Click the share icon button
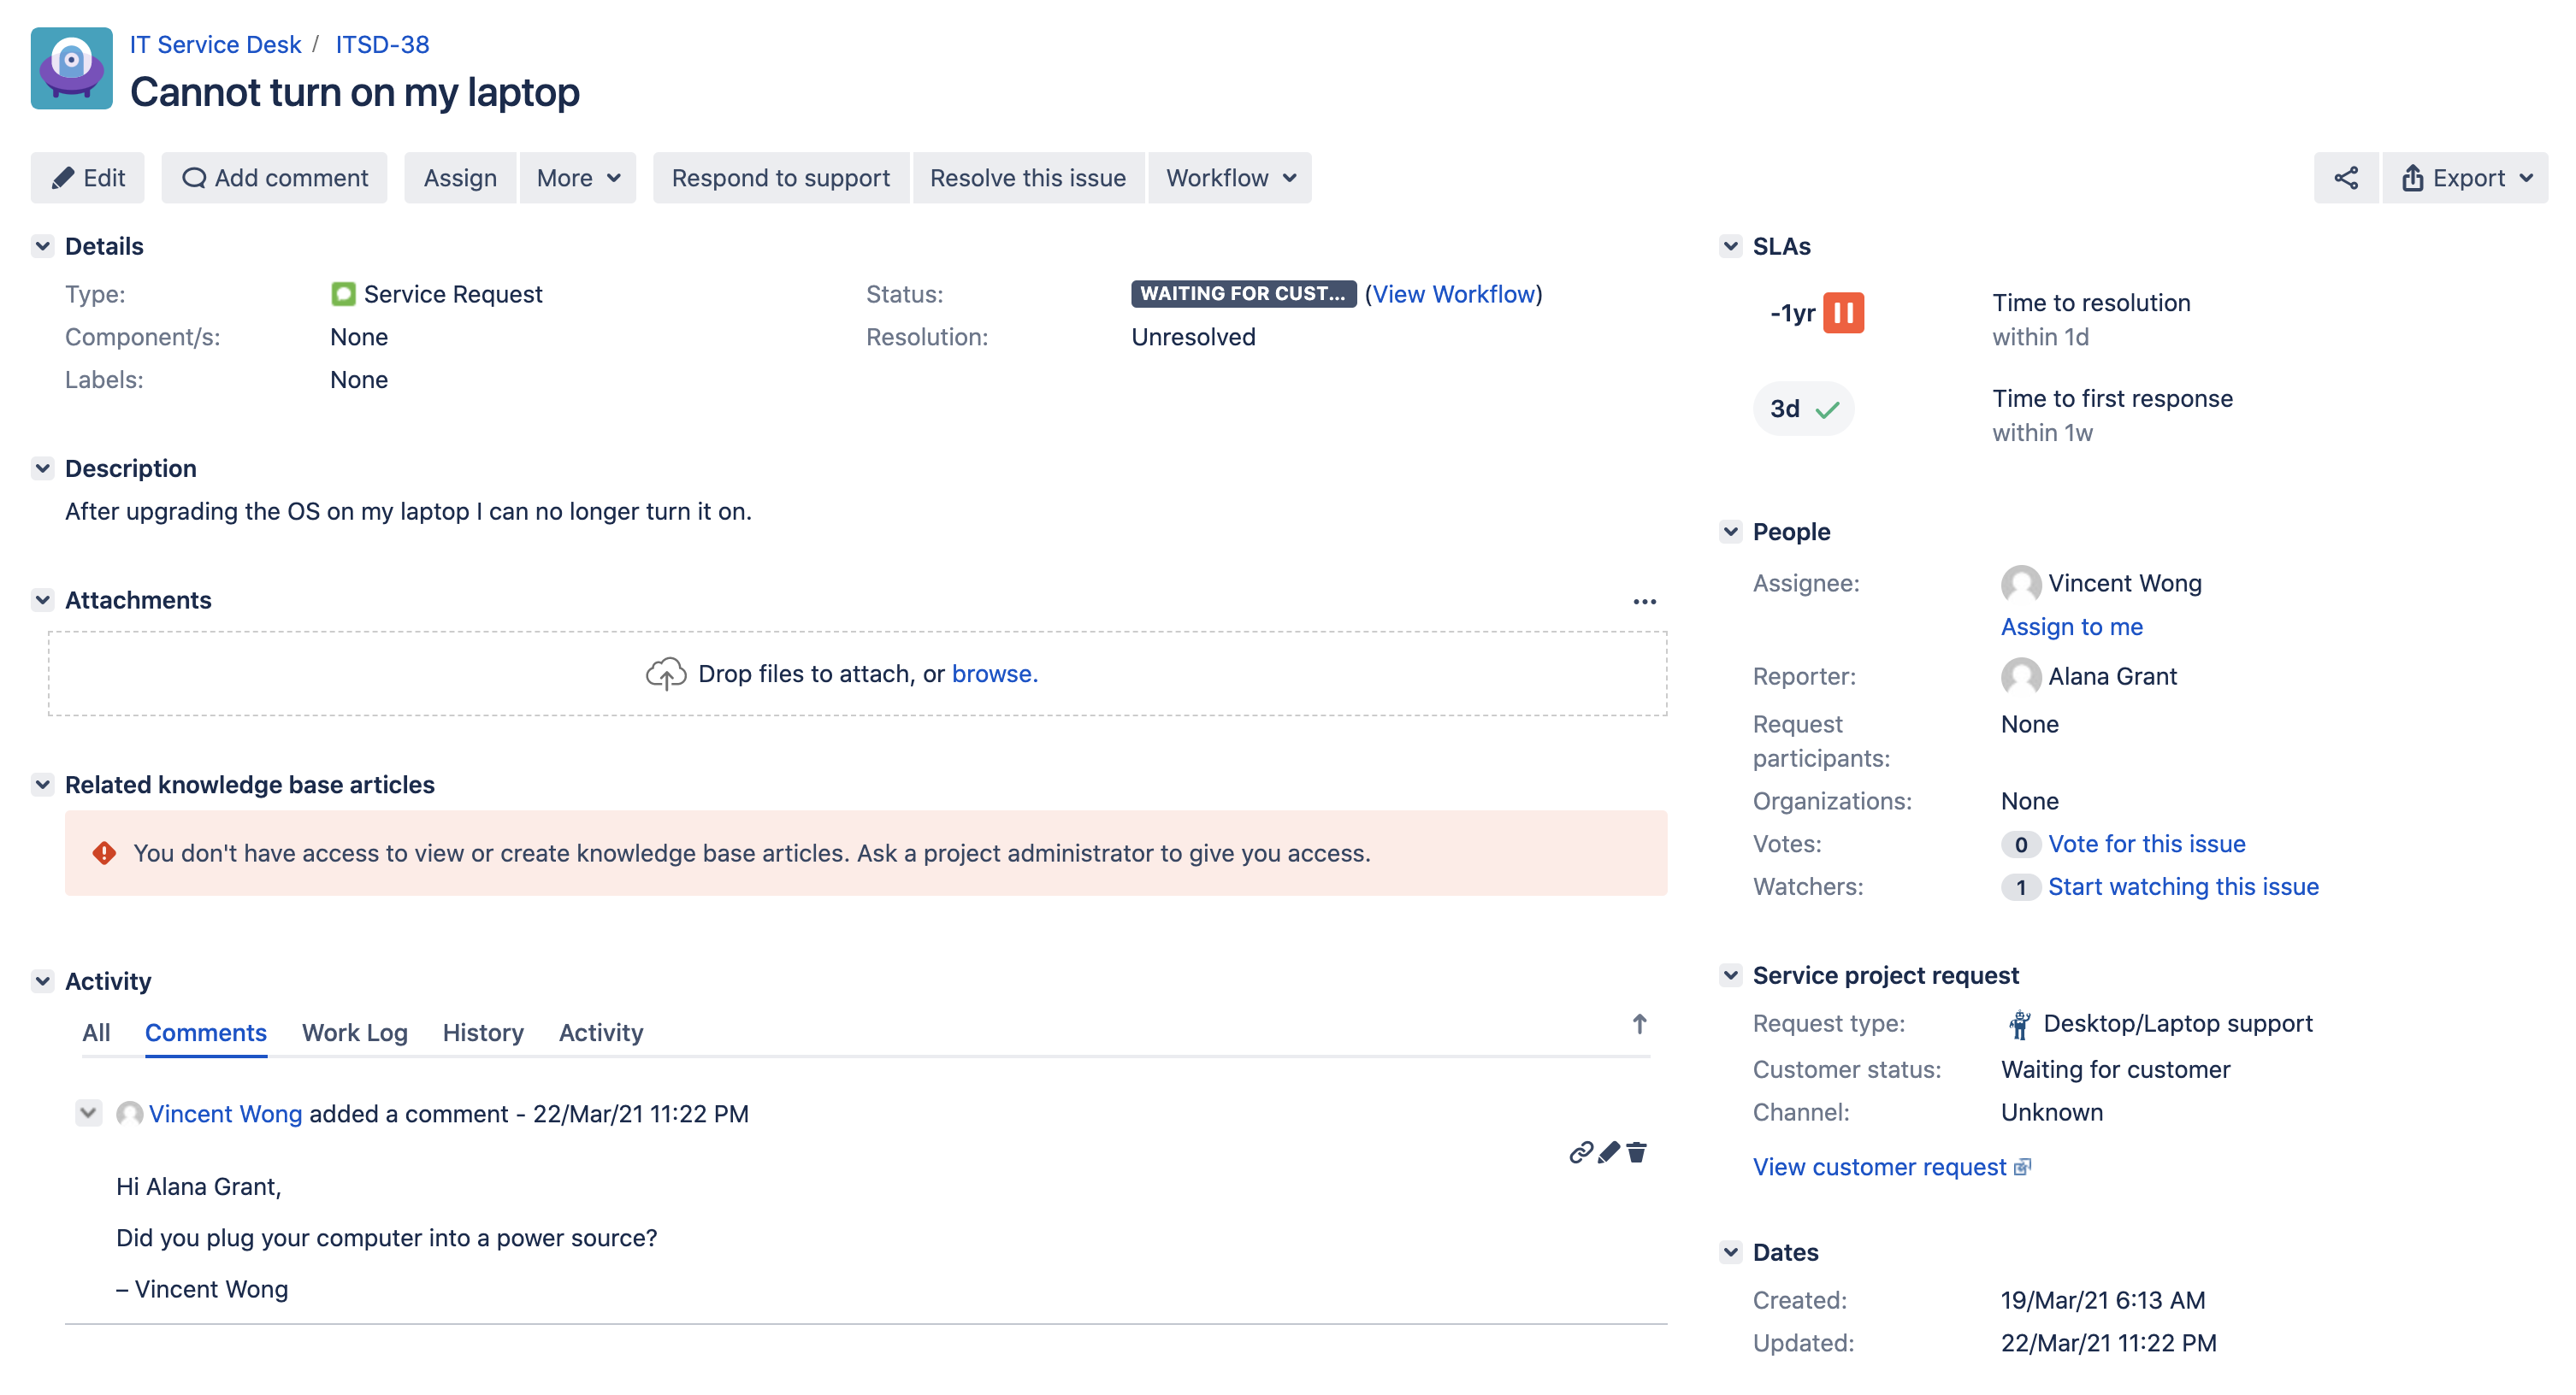Screen dimensions: 2576x1395 [x=2345, y=178]
